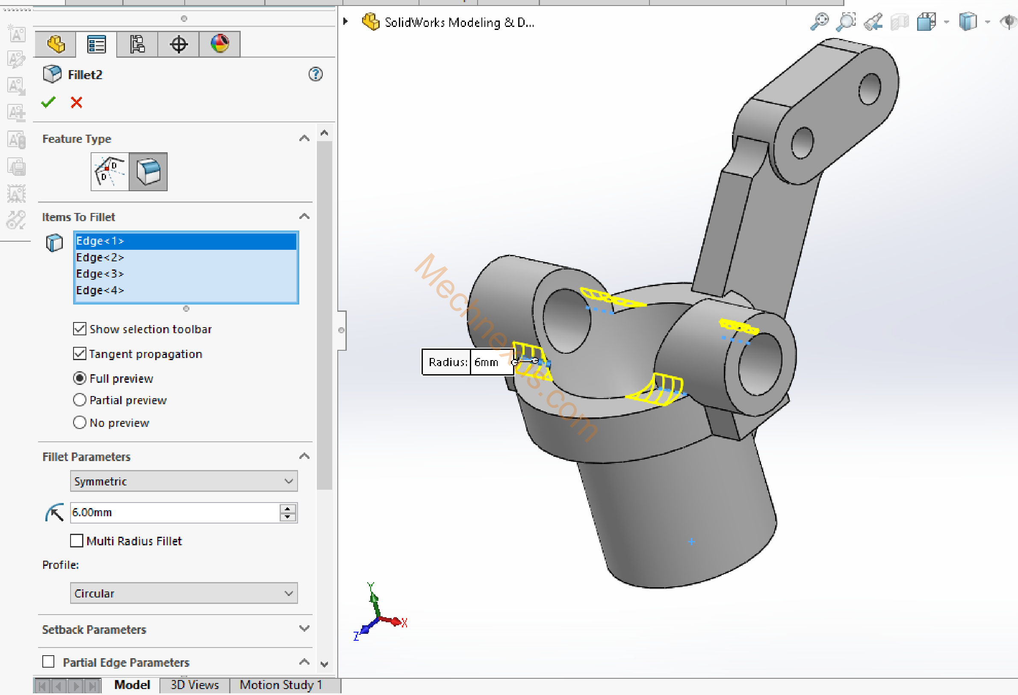This screenshot has height=695, width=1018.
Task: Switch to the ConfigurationManager tab icon
Action: (137, 44)
